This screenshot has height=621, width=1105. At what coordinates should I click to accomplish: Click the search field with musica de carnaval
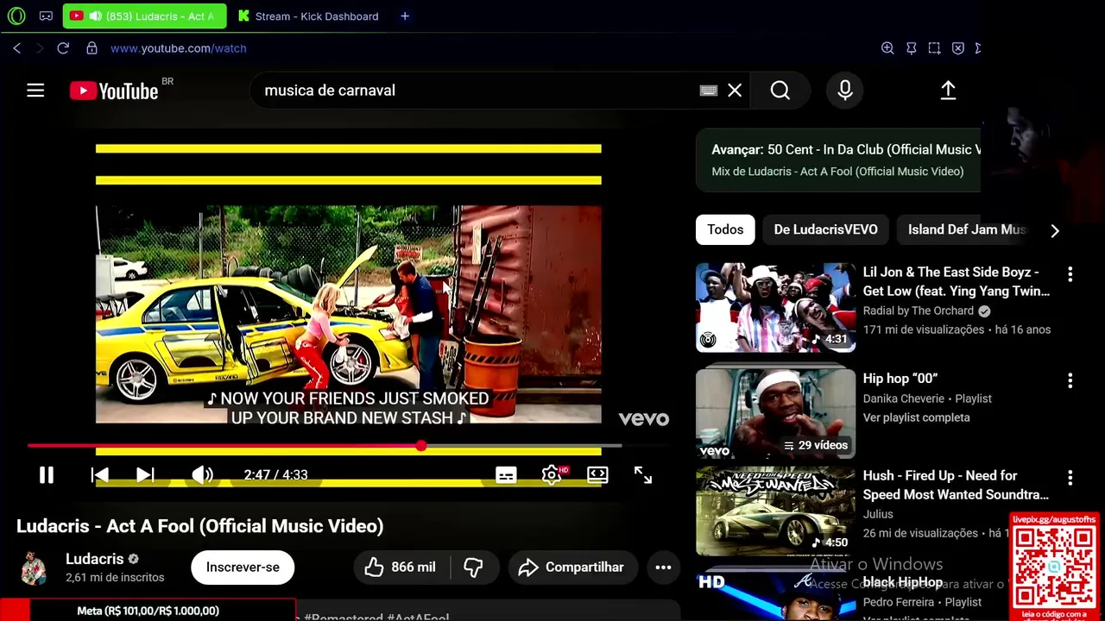click(475, 91)
